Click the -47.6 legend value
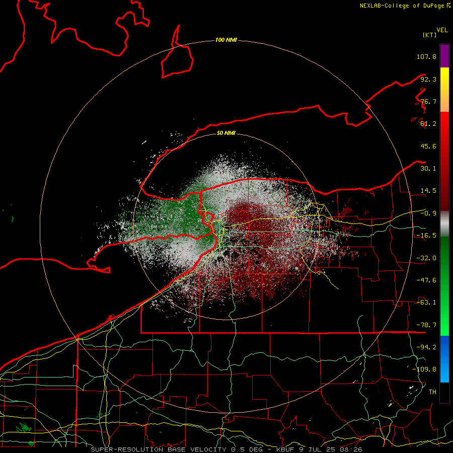Viewport: 453px width, 453px height. pyautogui.click(x=426, y=280)
